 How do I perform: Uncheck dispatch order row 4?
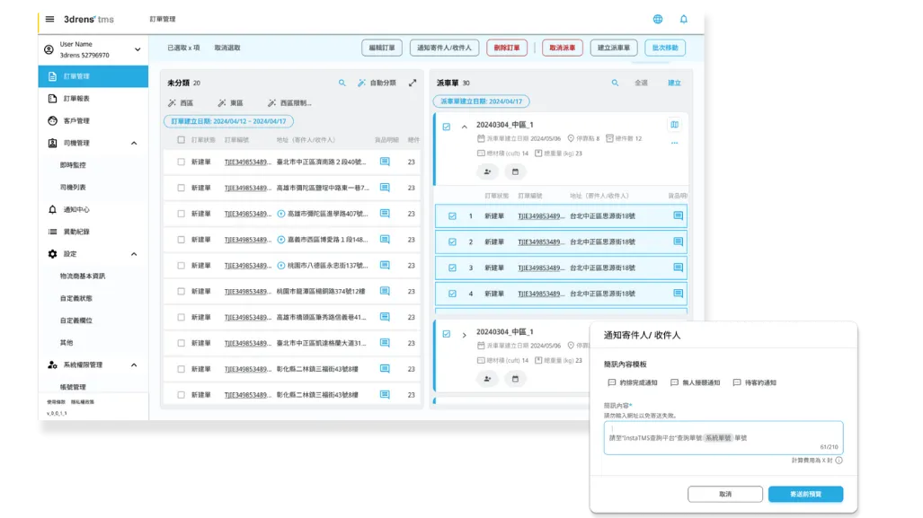pos(452,294)
